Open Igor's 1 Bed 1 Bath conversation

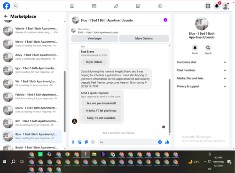32,70
